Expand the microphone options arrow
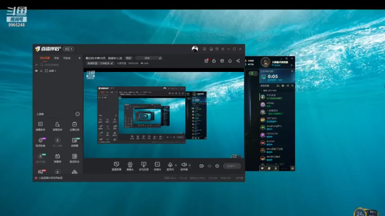Viewport: 385px width, 216px height. pos(176,165)
